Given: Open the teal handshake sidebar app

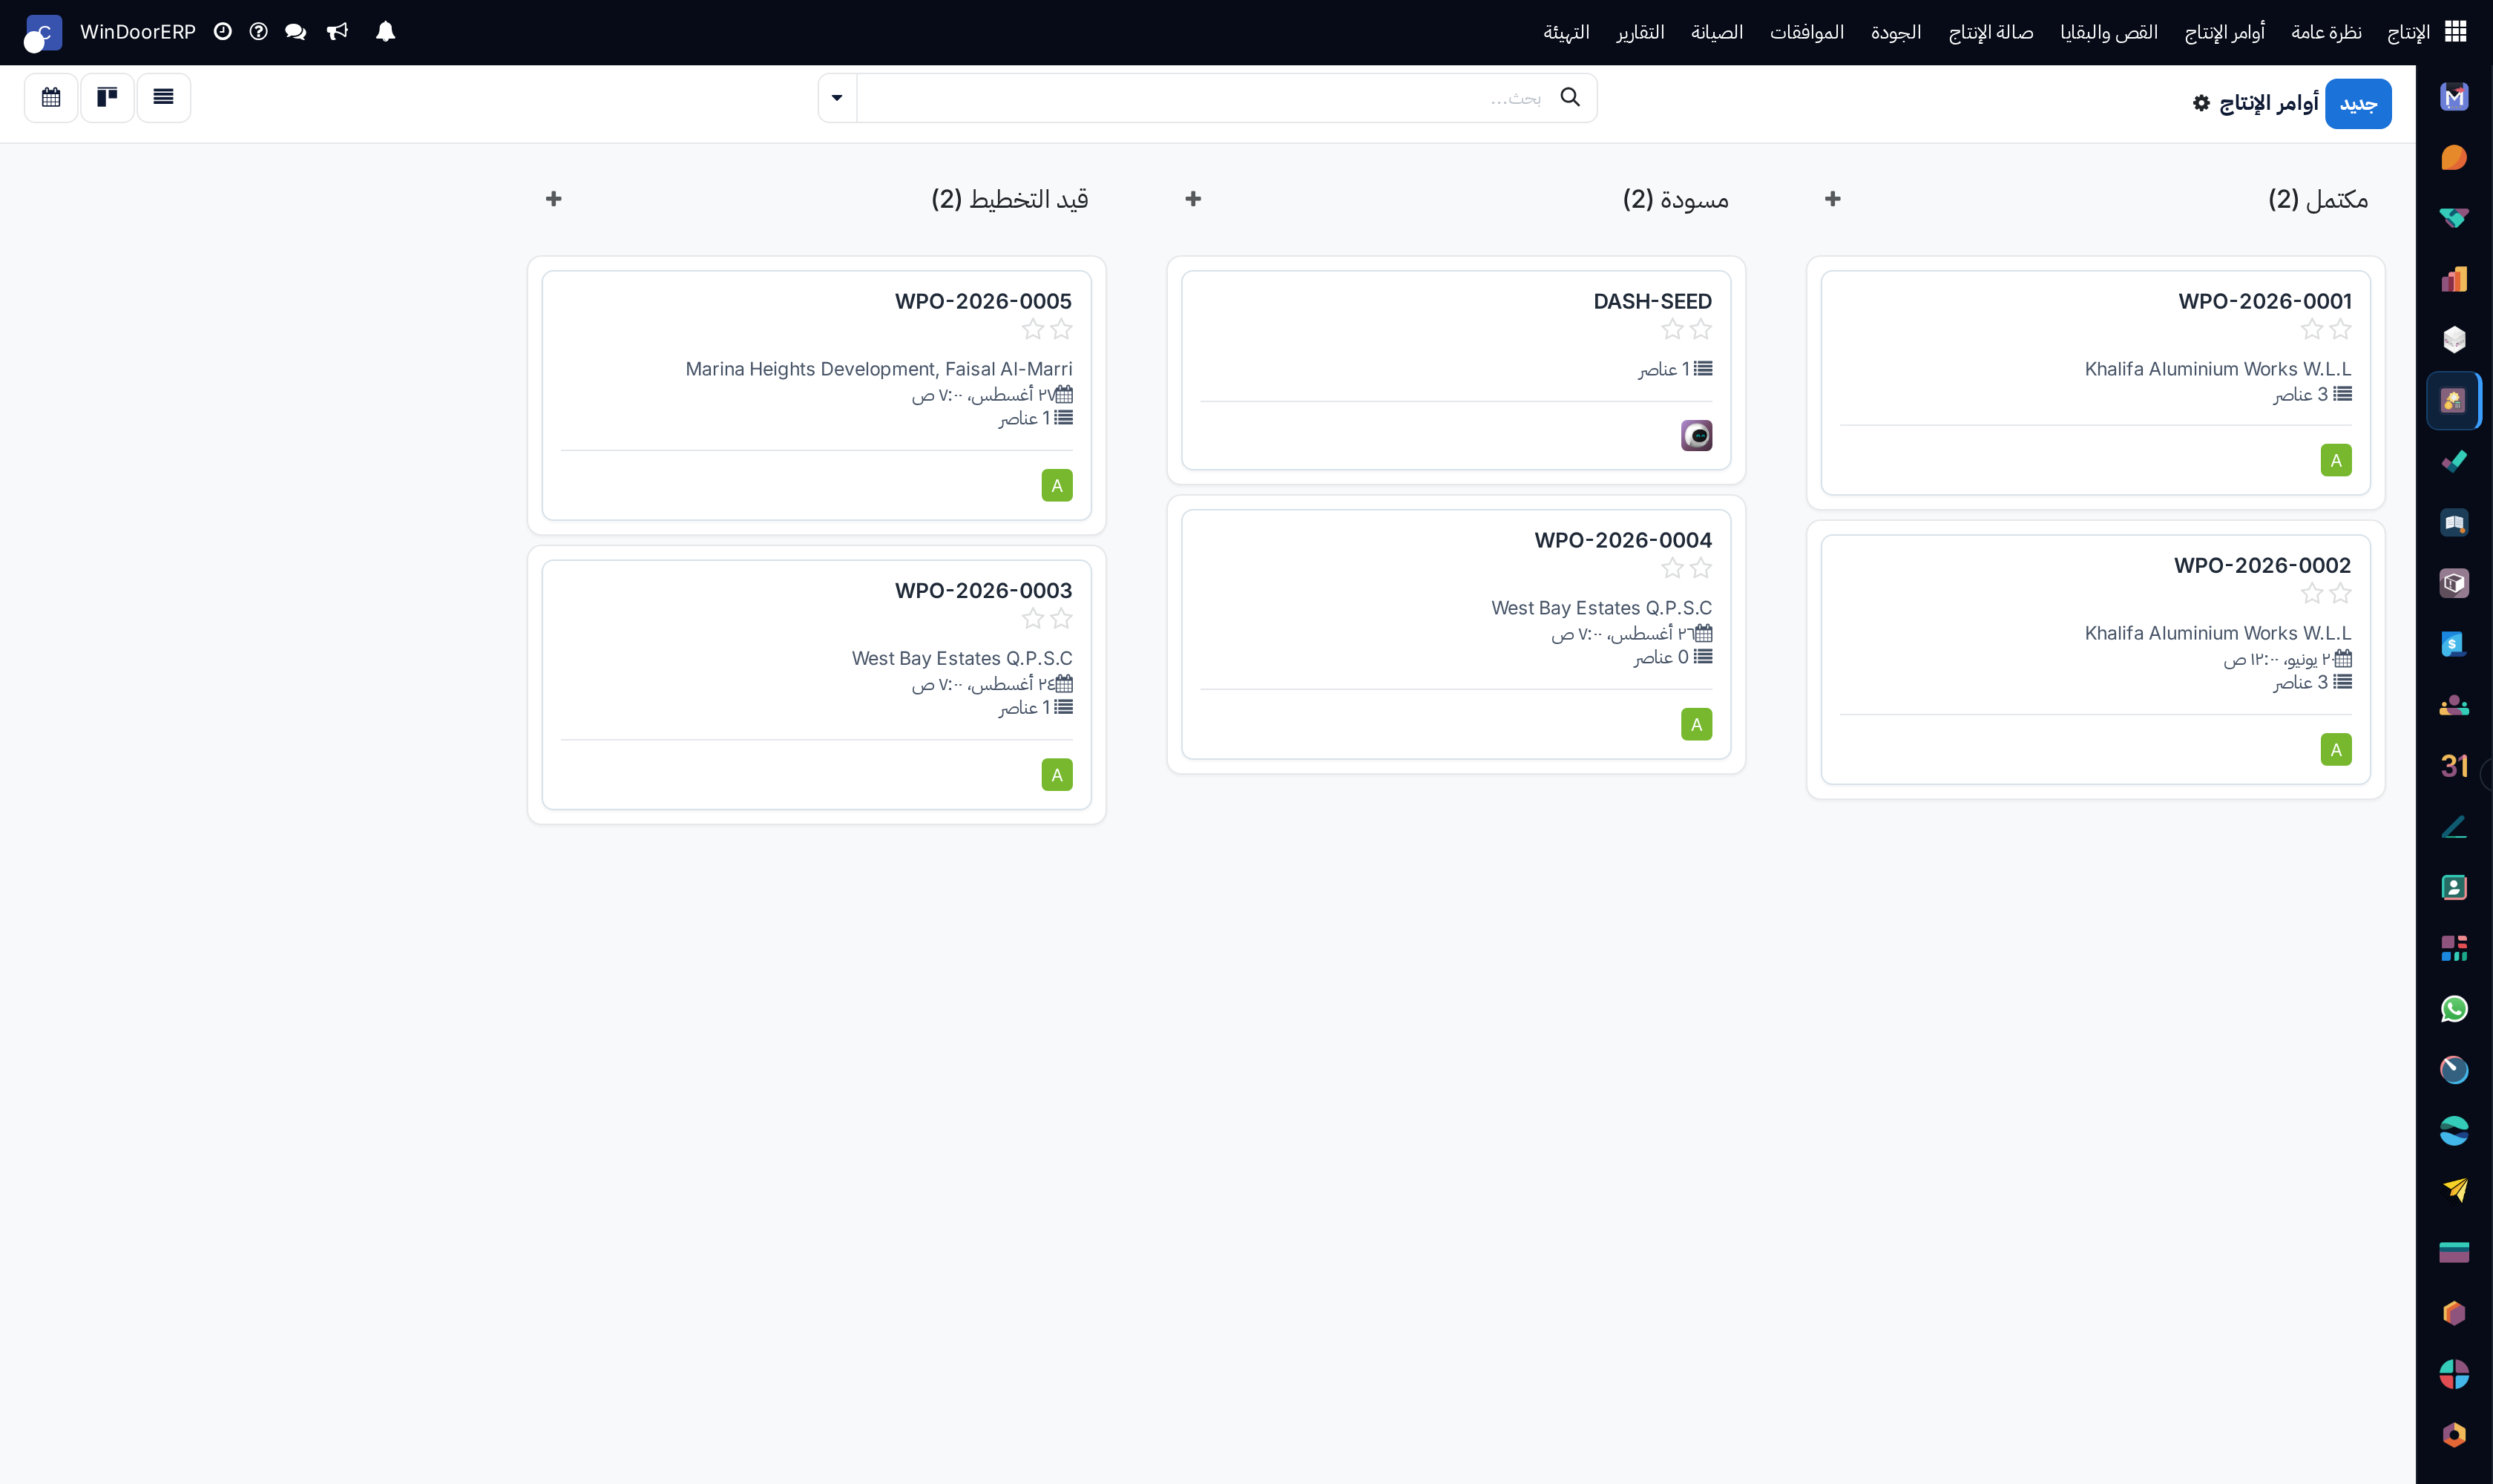Looking at the screenshot, I should point(2454,218).
